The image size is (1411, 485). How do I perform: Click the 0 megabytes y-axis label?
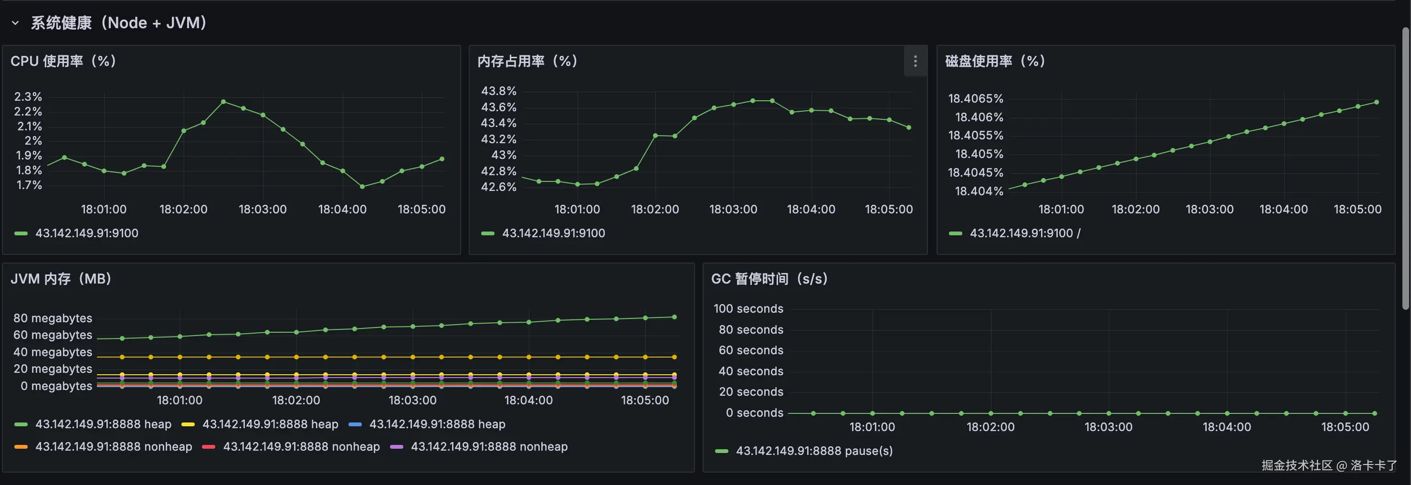pos(56,386)
